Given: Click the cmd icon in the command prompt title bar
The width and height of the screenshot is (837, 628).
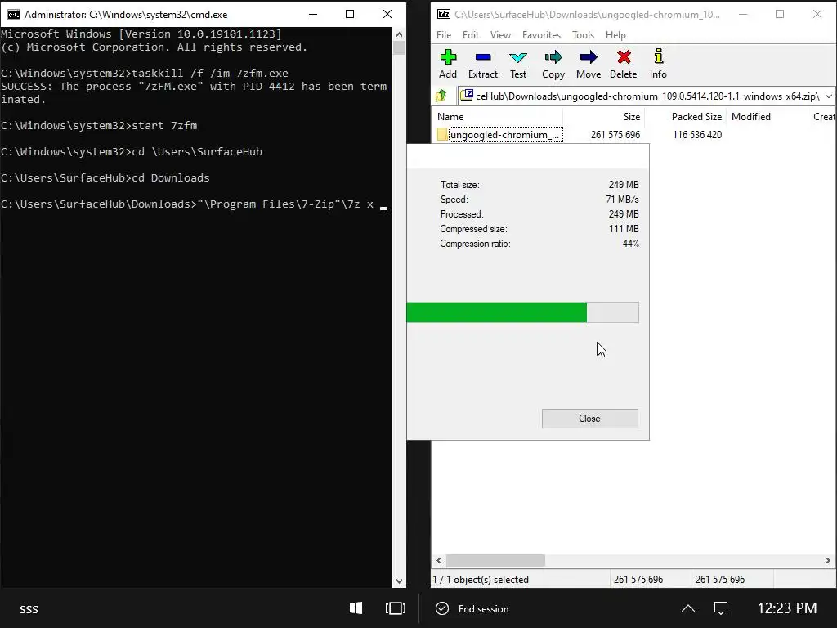Looking at the screenshot, I should point(13,15).
